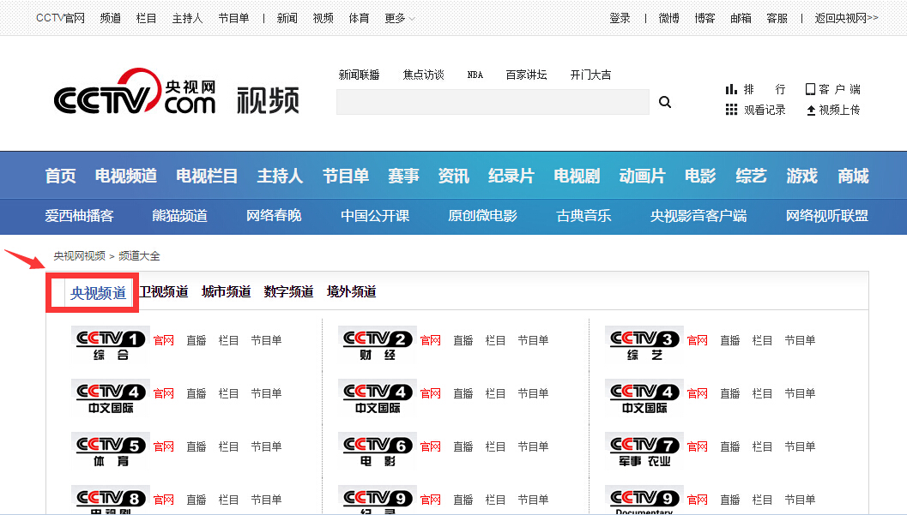
Task: Open the 熊猫频道 link
Action: point(179,216)
